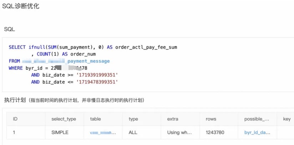Expand the truncated 'possible_...' column header
294x145 pixels.
[x=257, y=119]
